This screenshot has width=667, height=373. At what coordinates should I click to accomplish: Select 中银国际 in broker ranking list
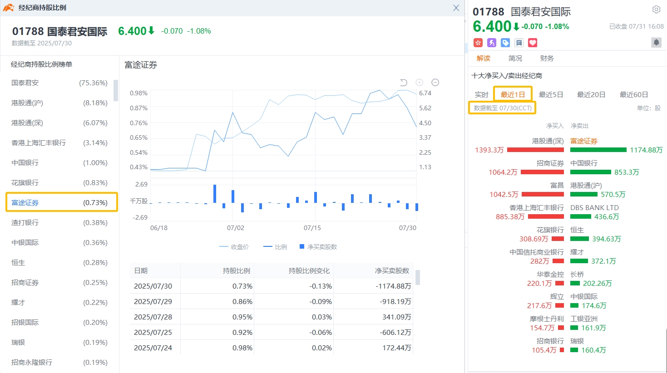click(59, 243)
